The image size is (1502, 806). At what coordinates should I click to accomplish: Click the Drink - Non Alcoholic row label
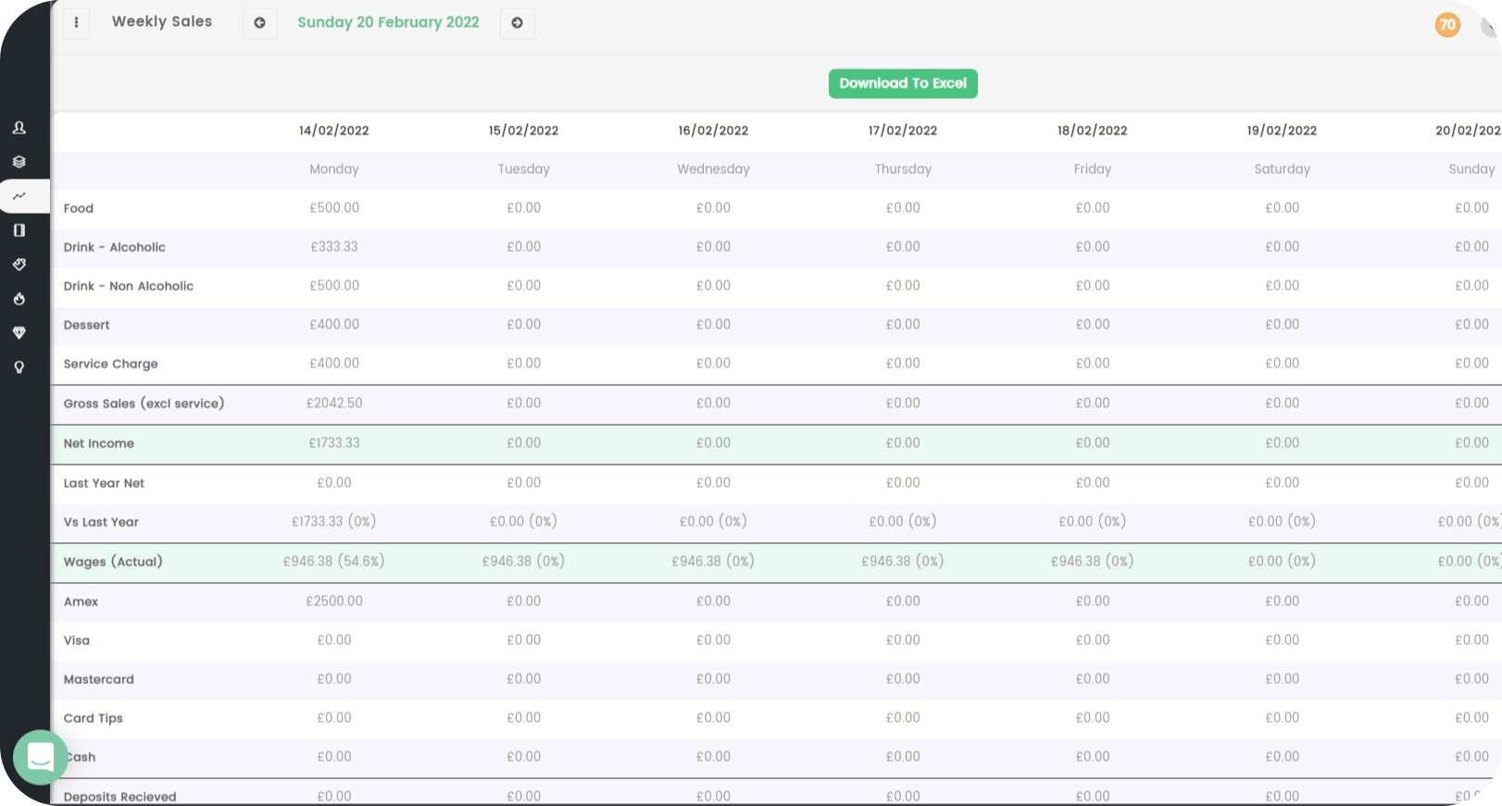coord(129,286)
